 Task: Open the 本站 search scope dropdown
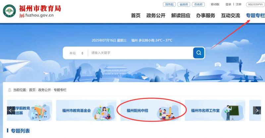pos(76,53)
